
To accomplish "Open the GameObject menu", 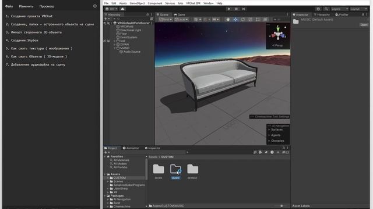I will [137, 3].
